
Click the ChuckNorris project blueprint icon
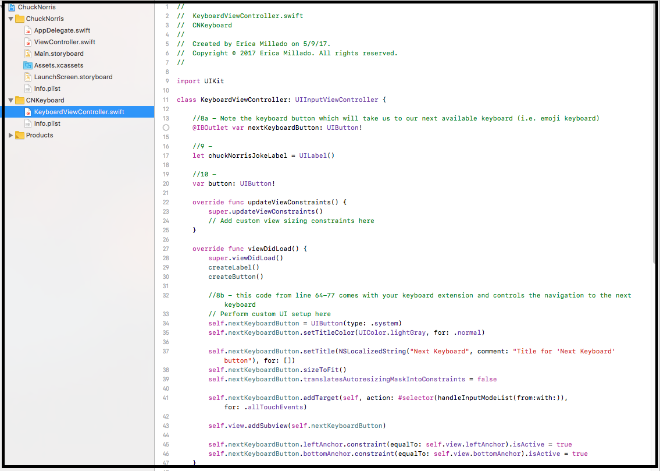pyautogui.click(x=12, y=7)
